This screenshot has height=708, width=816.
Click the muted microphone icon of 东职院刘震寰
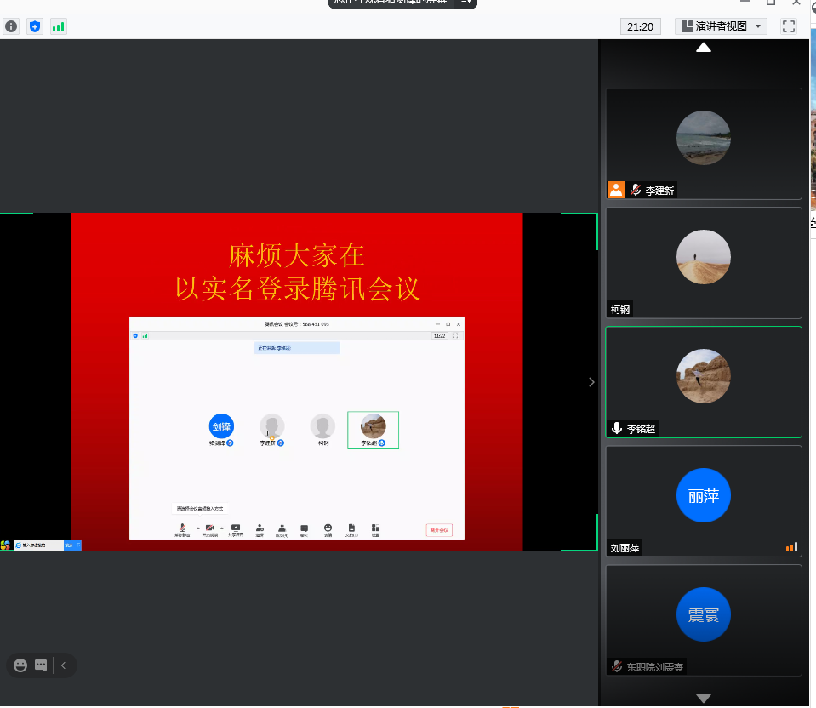617,666
